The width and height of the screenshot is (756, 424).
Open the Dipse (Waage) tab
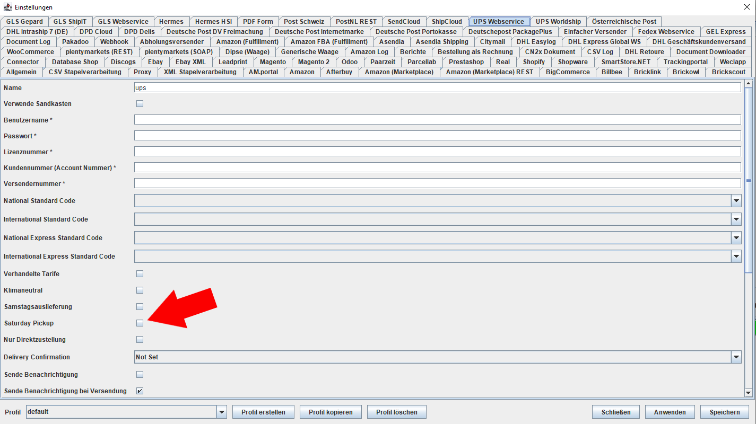pos(247,52)
